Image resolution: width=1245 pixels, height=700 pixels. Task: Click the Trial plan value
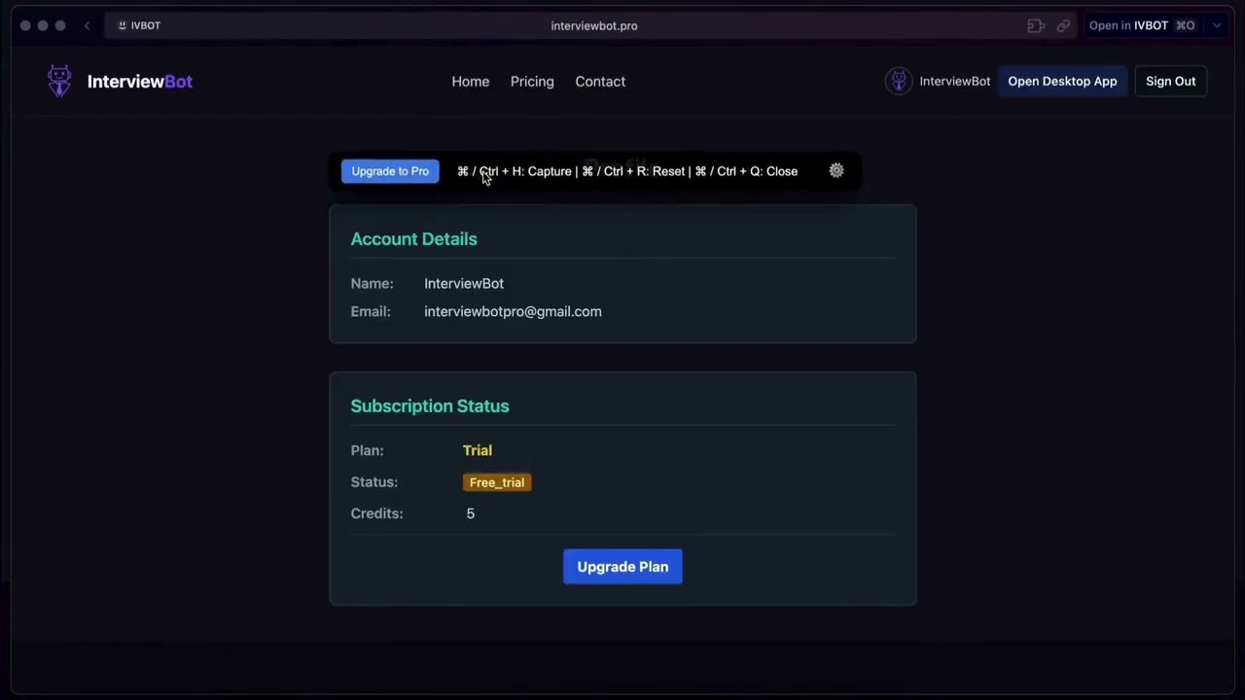point(478,450)
